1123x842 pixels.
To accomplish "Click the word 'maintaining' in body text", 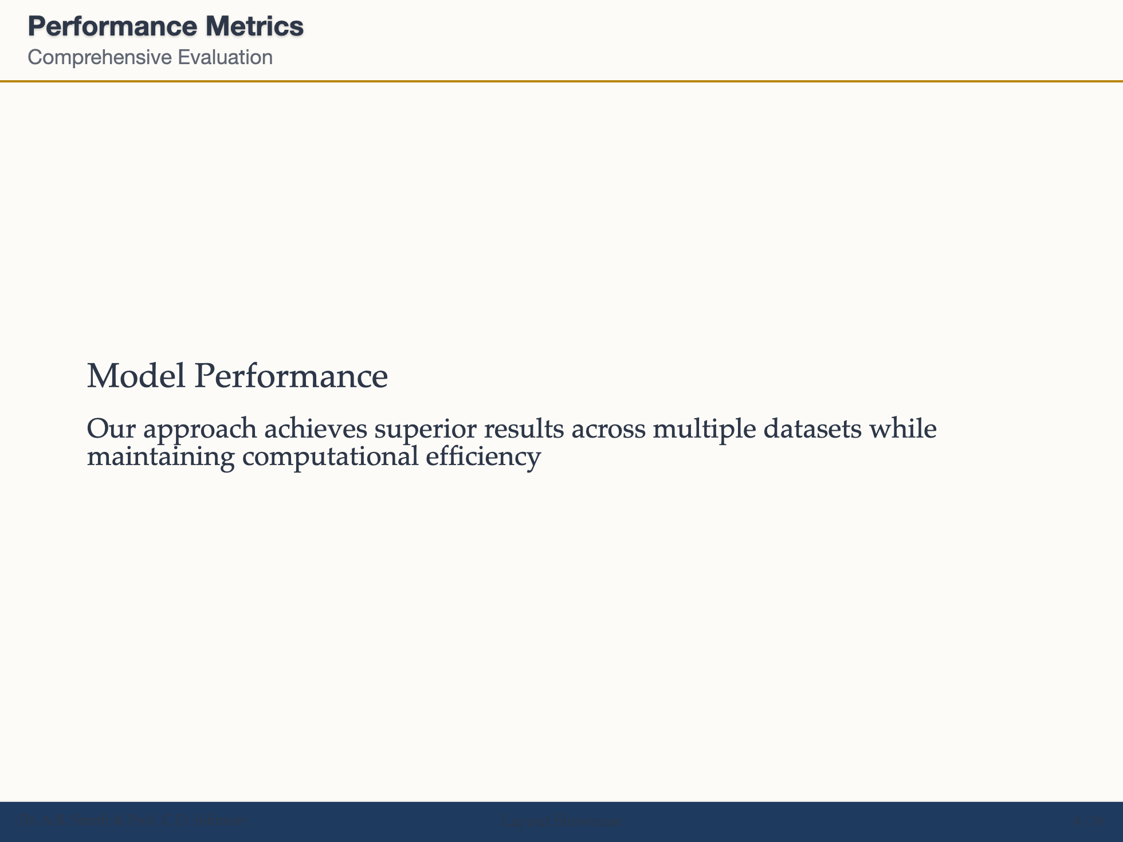I will pyautogui.click(x=160, y=457).
